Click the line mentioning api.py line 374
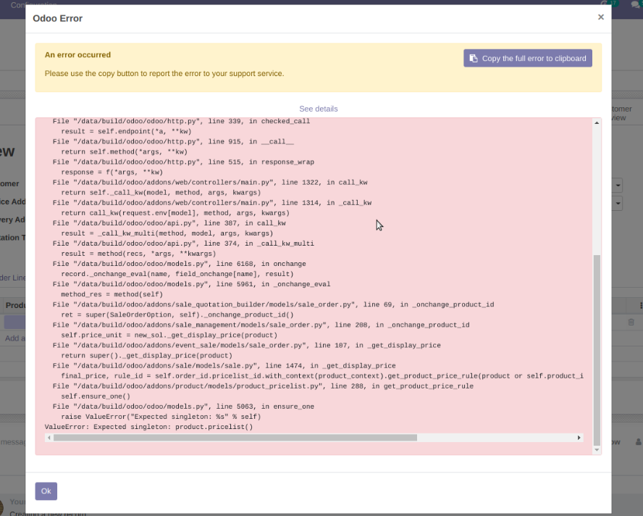The image size is (643, 516). pos(183,244)
